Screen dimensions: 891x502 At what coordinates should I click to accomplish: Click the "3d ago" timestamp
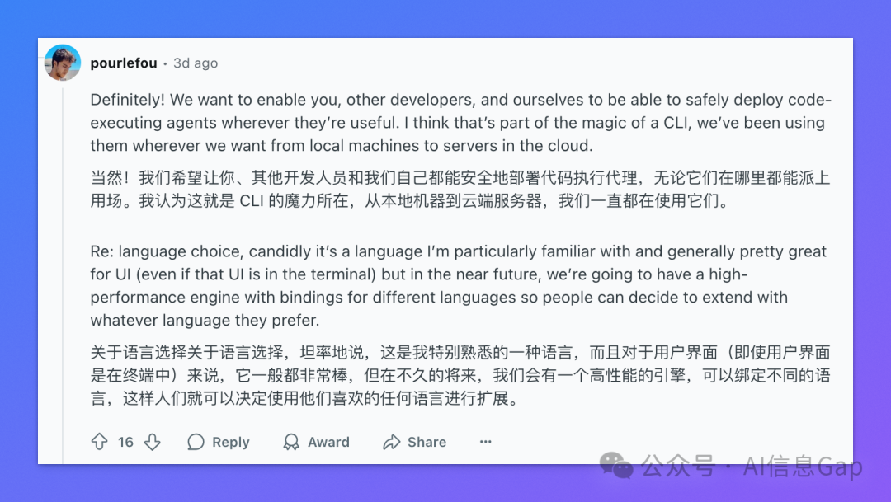(x=196, y=63)
